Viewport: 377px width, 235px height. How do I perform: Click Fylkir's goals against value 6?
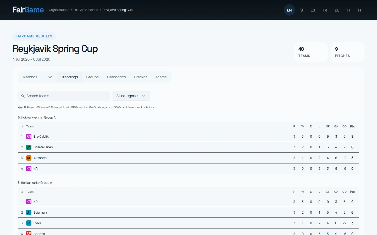coord(336,223)
